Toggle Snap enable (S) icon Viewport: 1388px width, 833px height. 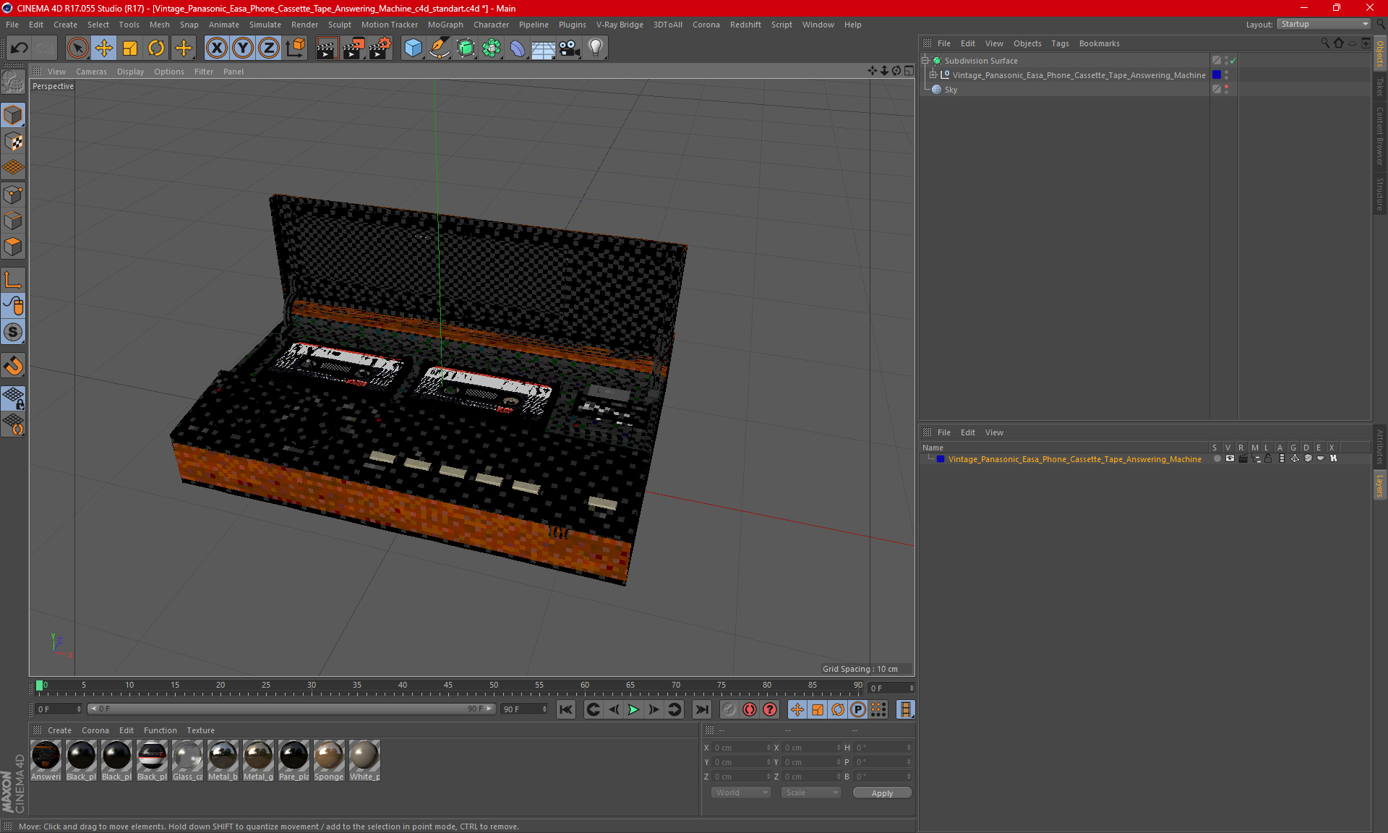[13, 332]
